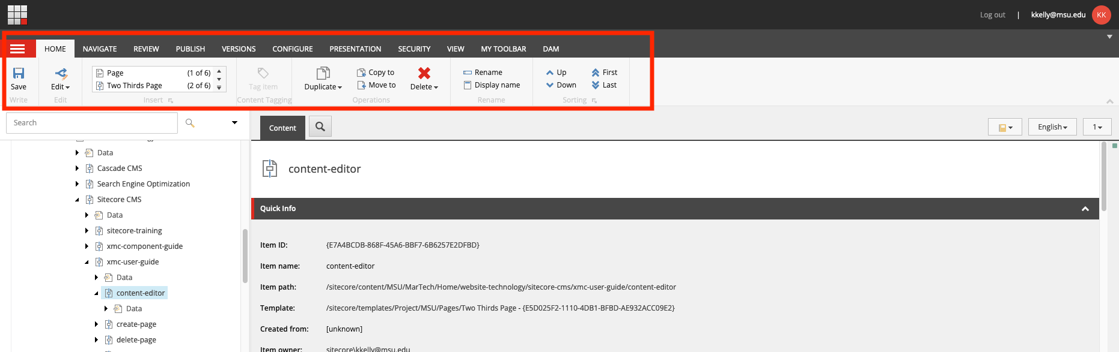The image size is (1119, 352).
Task: Move item Up in sorting
Action: 556,73
